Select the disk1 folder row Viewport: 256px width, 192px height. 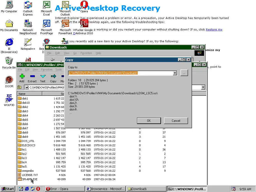(x=41, y=98)
